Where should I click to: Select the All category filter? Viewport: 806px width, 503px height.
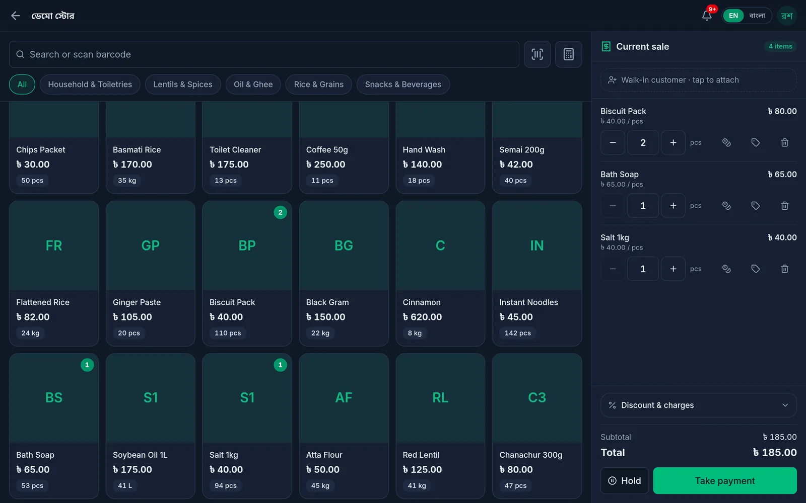[22, 85]
